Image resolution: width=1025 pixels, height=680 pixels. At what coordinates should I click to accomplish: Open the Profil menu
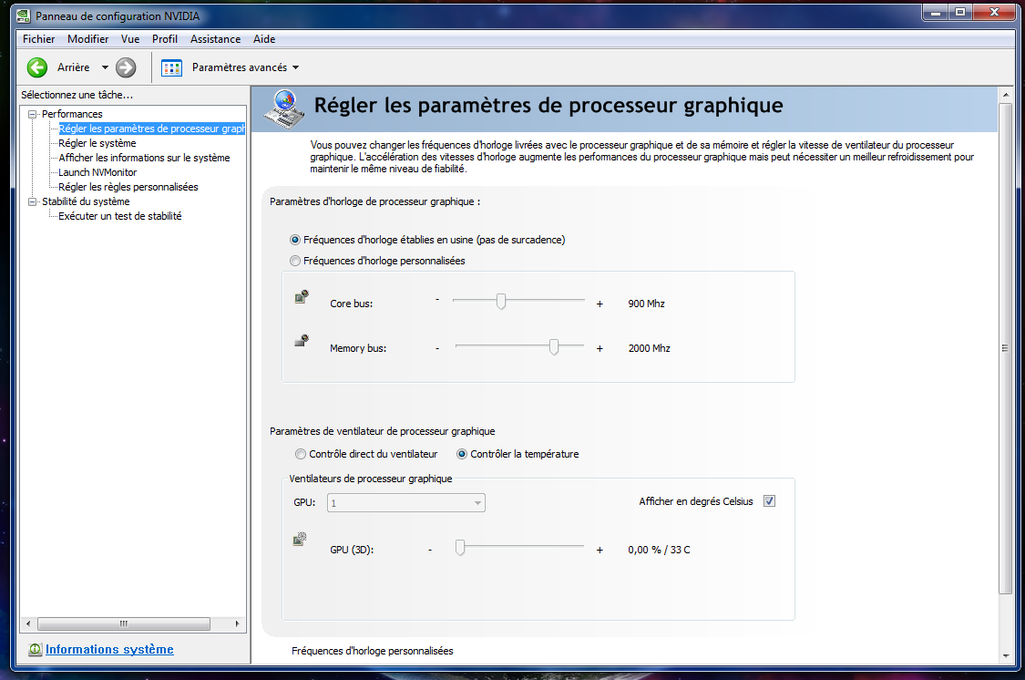point(165,39)
